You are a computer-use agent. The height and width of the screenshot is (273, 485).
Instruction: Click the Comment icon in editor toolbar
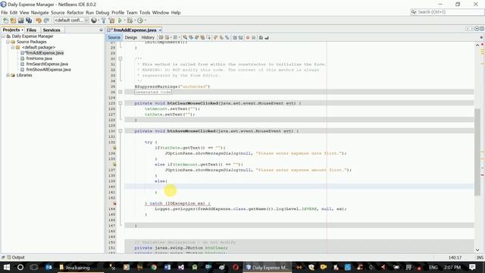click(x=261, y=37)
